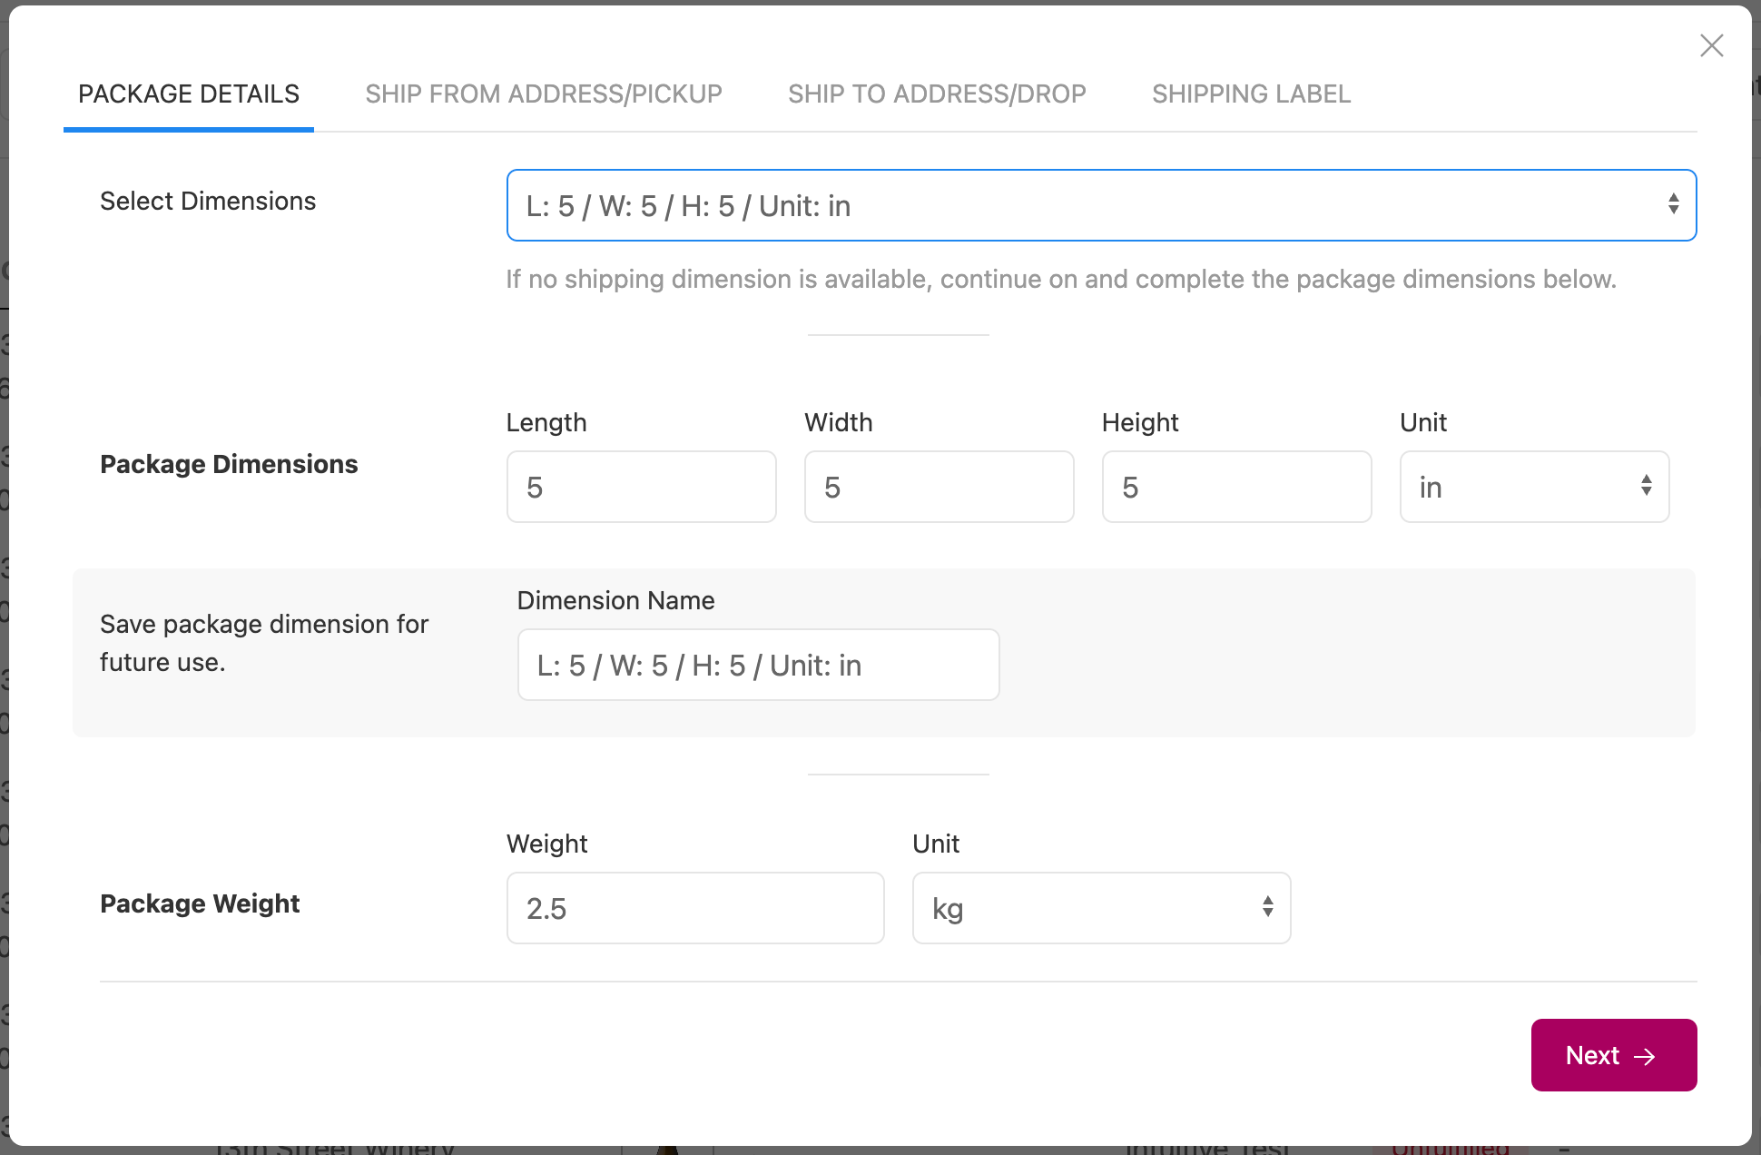Click the 'Package Dimensions' heading
The height and width of the screenshot is (1155, 1761).
tap(229, 464)
